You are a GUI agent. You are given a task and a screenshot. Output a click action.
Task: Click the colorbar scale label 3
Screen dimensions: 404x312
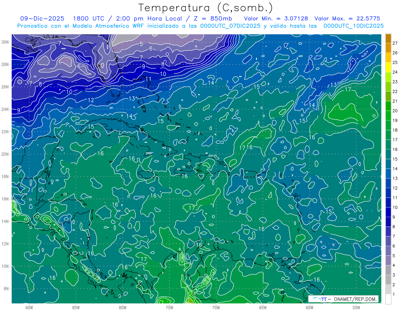pos(394,275)
